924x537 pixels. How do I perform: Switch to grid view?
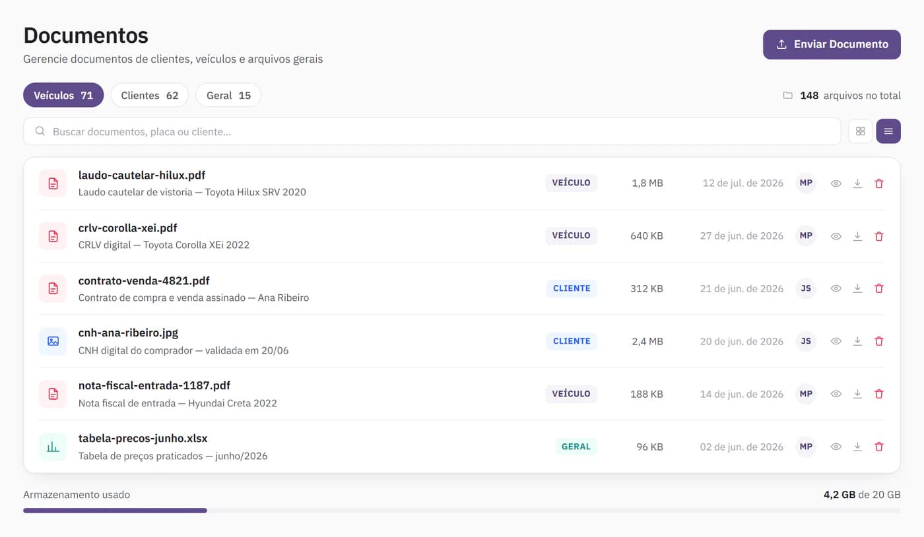(x=860, y=131)
